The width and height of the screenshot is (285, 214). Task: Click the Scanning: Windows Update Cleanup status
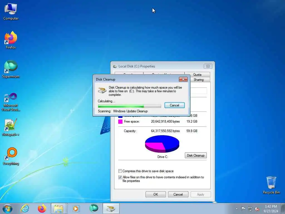point(123,111)
